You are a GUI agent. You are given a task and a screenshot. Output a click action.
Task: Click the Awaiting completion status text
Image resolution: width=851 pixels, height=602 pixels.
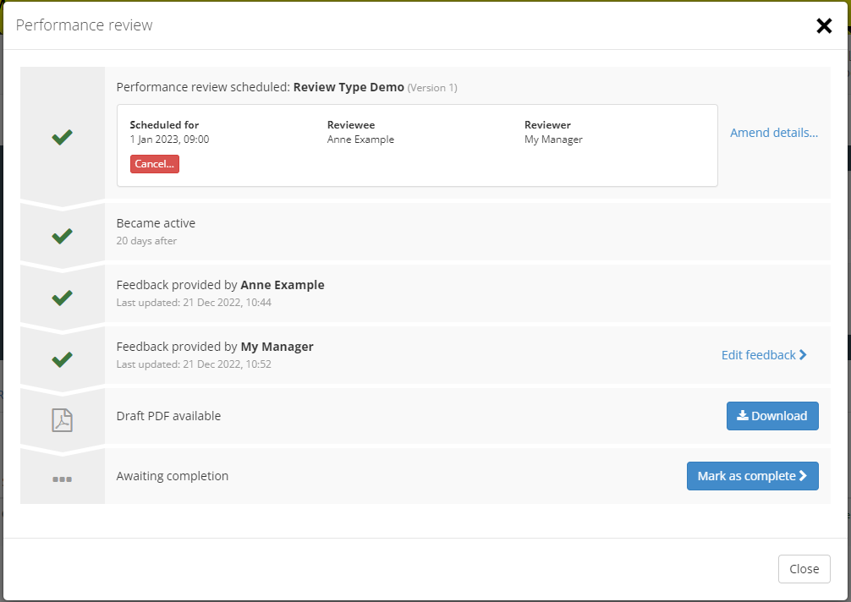pos(173,476)
